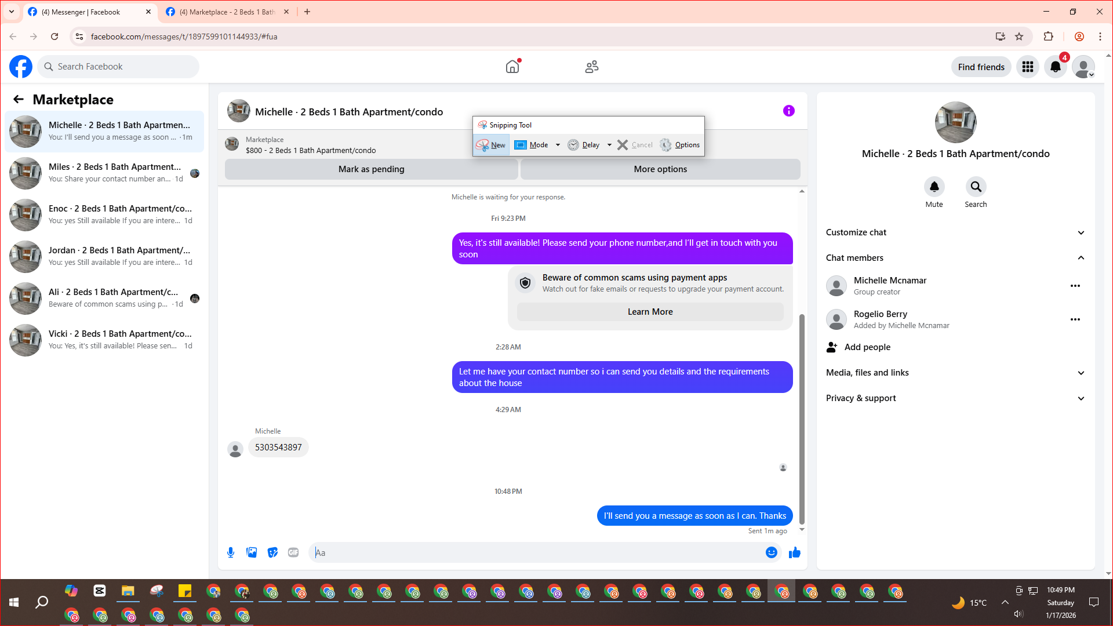Viewport: 1113px width, 626px height.
Task: Open the GIF picker icon
Action: [x=293, y=552]
